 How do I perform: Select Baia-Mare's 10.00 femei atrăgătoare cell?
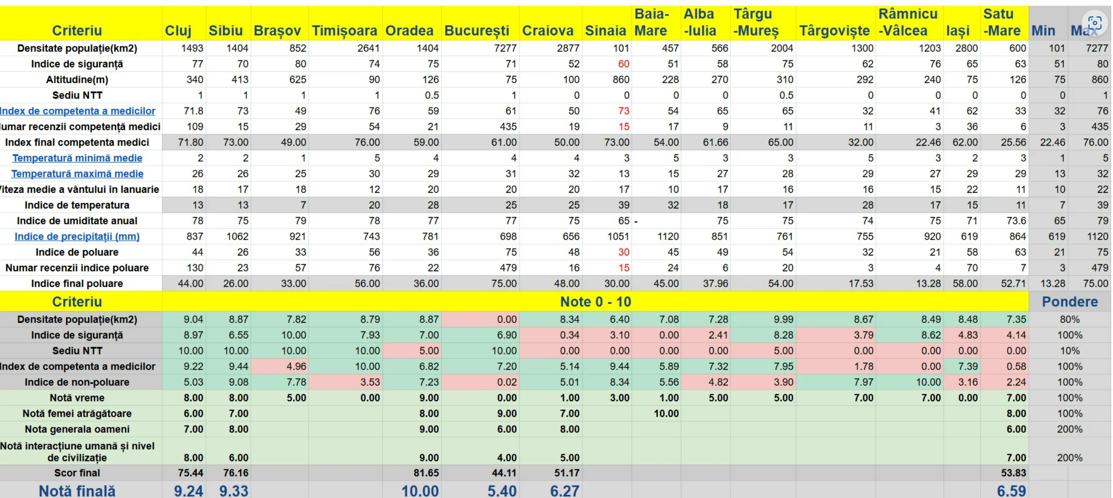[666, 413]
